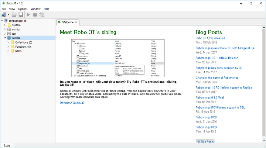Open 'Robomongo is now Robo 3T' post
Image resolution: width=266 pixels, height=148 pixels.
tap(225, 48)
